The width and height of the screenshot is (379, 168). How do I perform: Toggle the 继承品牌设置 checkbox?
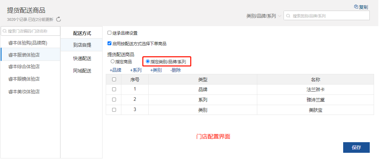pyautogui.click(x=110, y=33)
